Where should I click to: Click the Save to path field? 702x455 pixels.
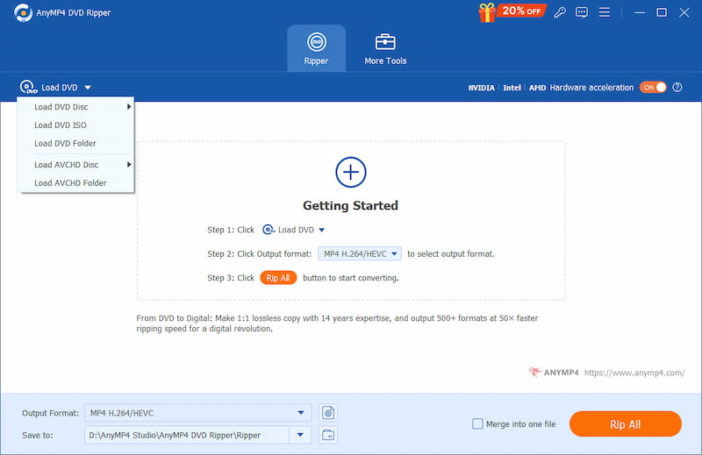point(187,435)
